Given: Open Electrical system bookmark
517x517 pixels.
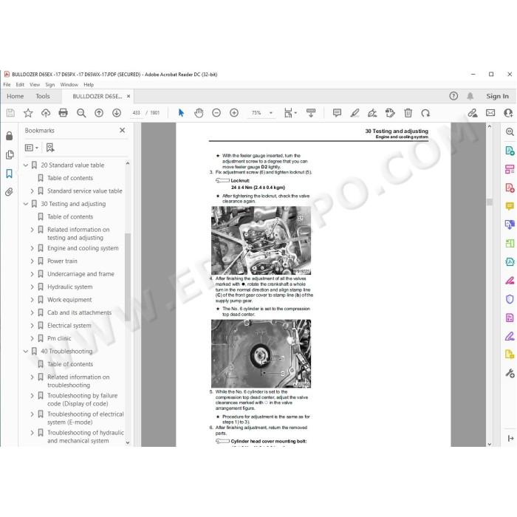Looking at the screenshot, I should pyautogui.click(x=69, y=326).
